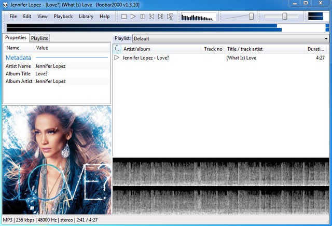332x226 pixels.
Task: Click the (What Is) Love title cell
Action: coord(241,58)
